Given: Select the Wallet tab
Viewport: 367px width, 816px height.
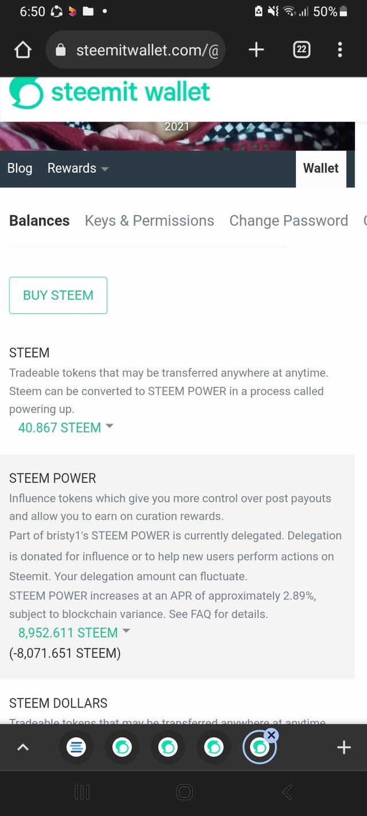Looking at the screenshot, I should coord(321,168).
